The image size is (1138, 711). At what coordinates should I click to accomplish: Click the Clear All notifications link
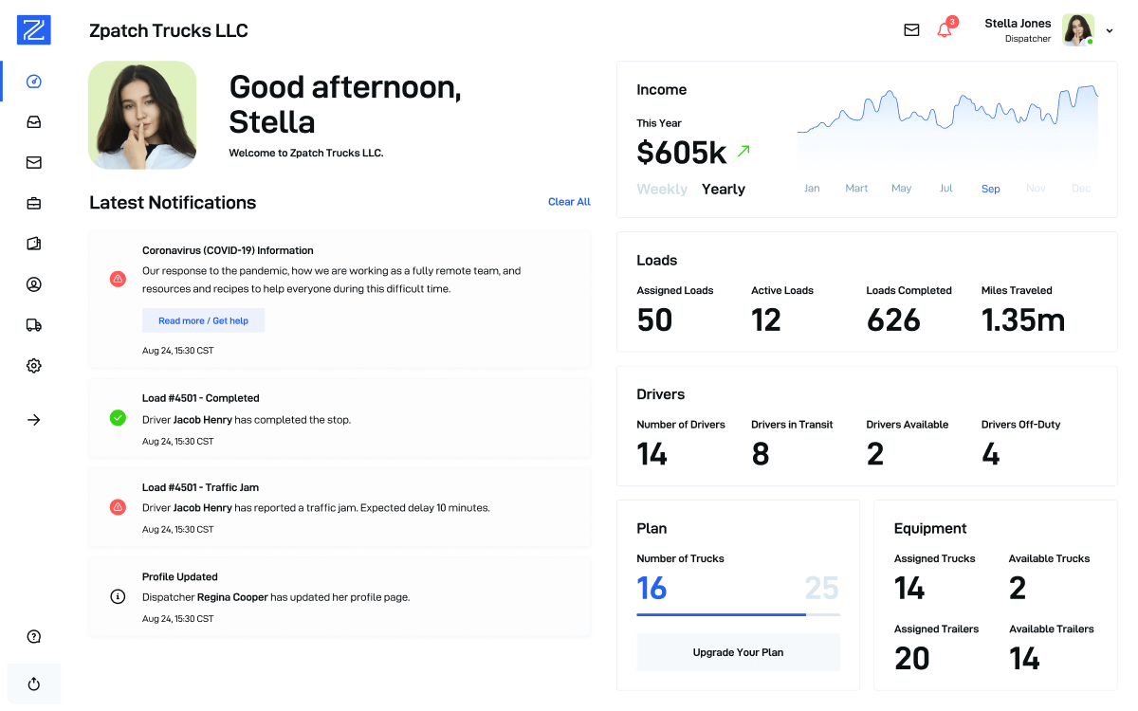(x=569, y=202)
